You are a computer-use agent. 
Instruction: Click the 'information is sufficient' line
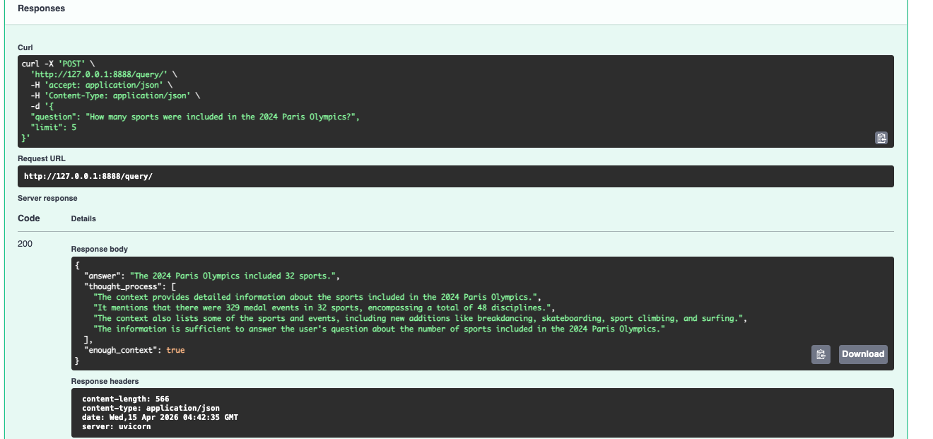tap(380, 329)
